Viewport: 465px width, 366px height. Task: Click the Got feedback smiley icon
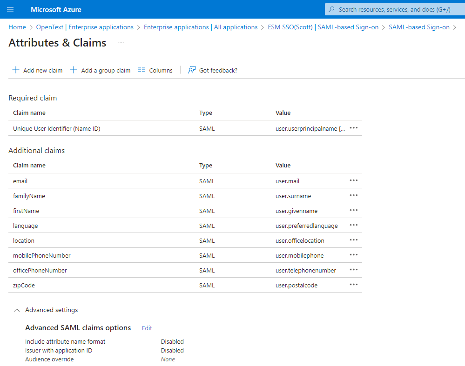[x=191, y=70]
